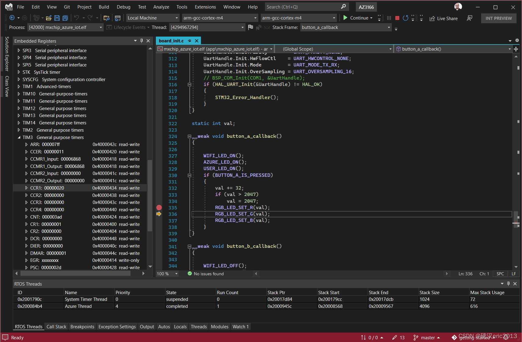Collapse button_a_callback function at line 324
Viewport: 522px width, 342px height.
pyautogui.click(x=189, y=136)
